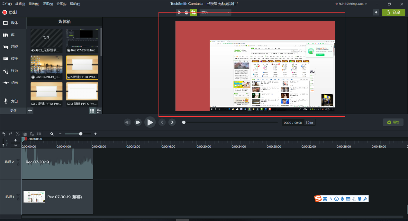The width and height of the screenshot is (408, 221).
Task: Click the green 分享 button
Action: coord(393,12)
